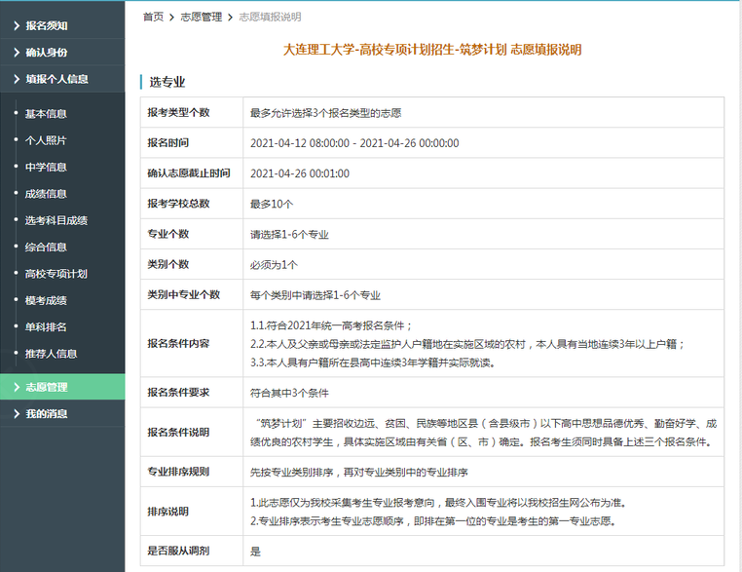742x572 pixels.
Task: Go to 单科排名 sub-item
Action: [46, 326]
